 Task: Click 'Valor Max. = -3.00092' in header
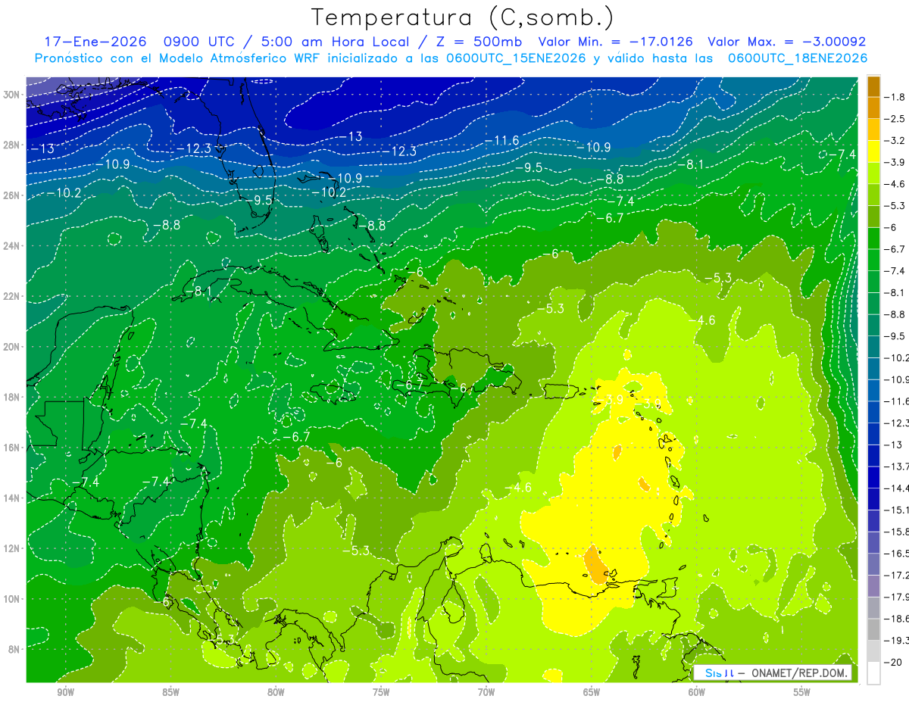pos(786,42)
